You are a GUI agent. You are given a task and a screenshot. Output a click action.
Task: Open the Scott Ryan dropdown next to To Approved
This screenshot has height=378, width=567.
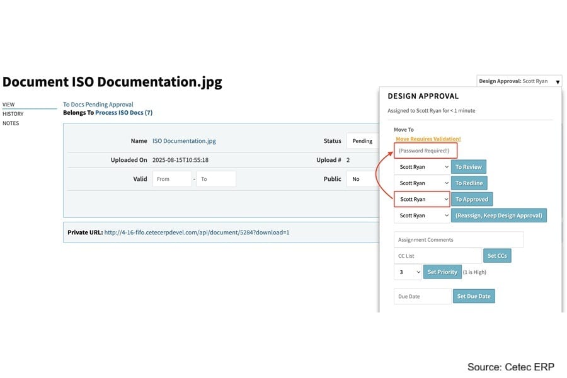point(422,198)
